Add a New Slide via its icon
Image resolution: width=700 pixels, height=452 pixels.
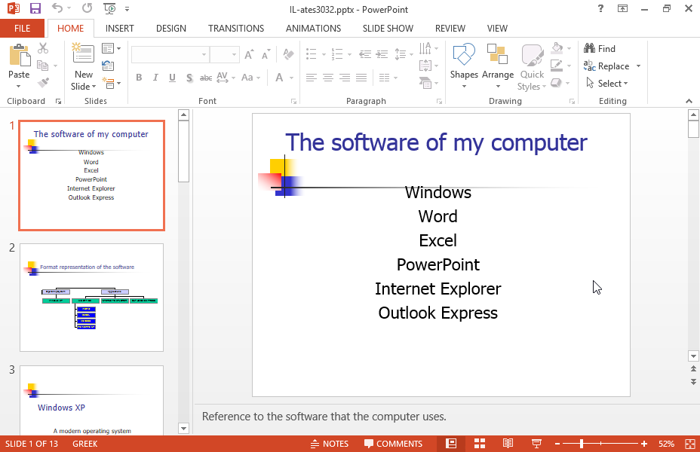pyautogui.click(x=84, y=54)
